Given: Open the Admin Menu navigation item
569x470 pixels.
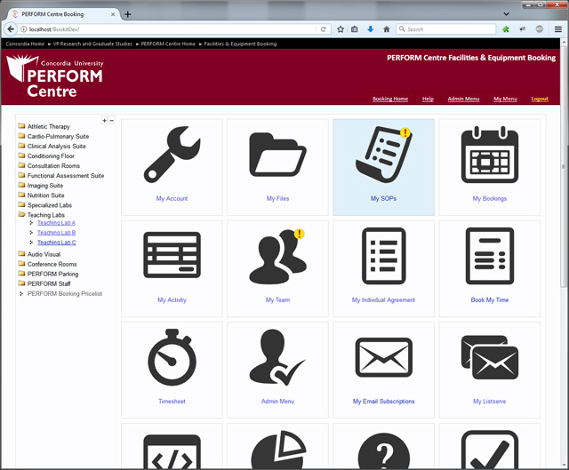Looking at the screenshot, I should point(463,99).
